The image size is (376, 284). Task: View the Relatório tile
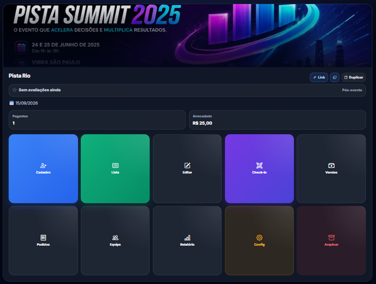point(187,241)
